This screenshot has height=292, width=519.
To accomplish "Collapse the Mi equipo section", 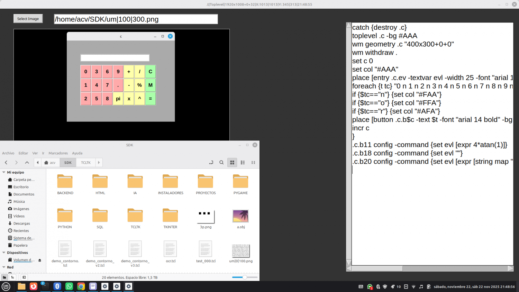I will (4, 172).
